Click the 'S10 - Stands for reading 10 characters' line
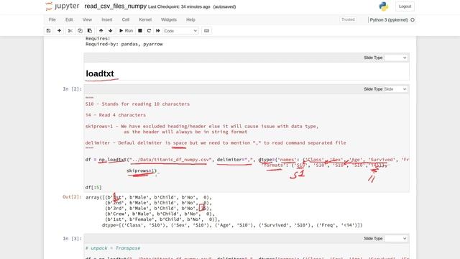Image resolution: width=460 pixels, height=259 pixels. pyautogui.click(x=137, y=104)
